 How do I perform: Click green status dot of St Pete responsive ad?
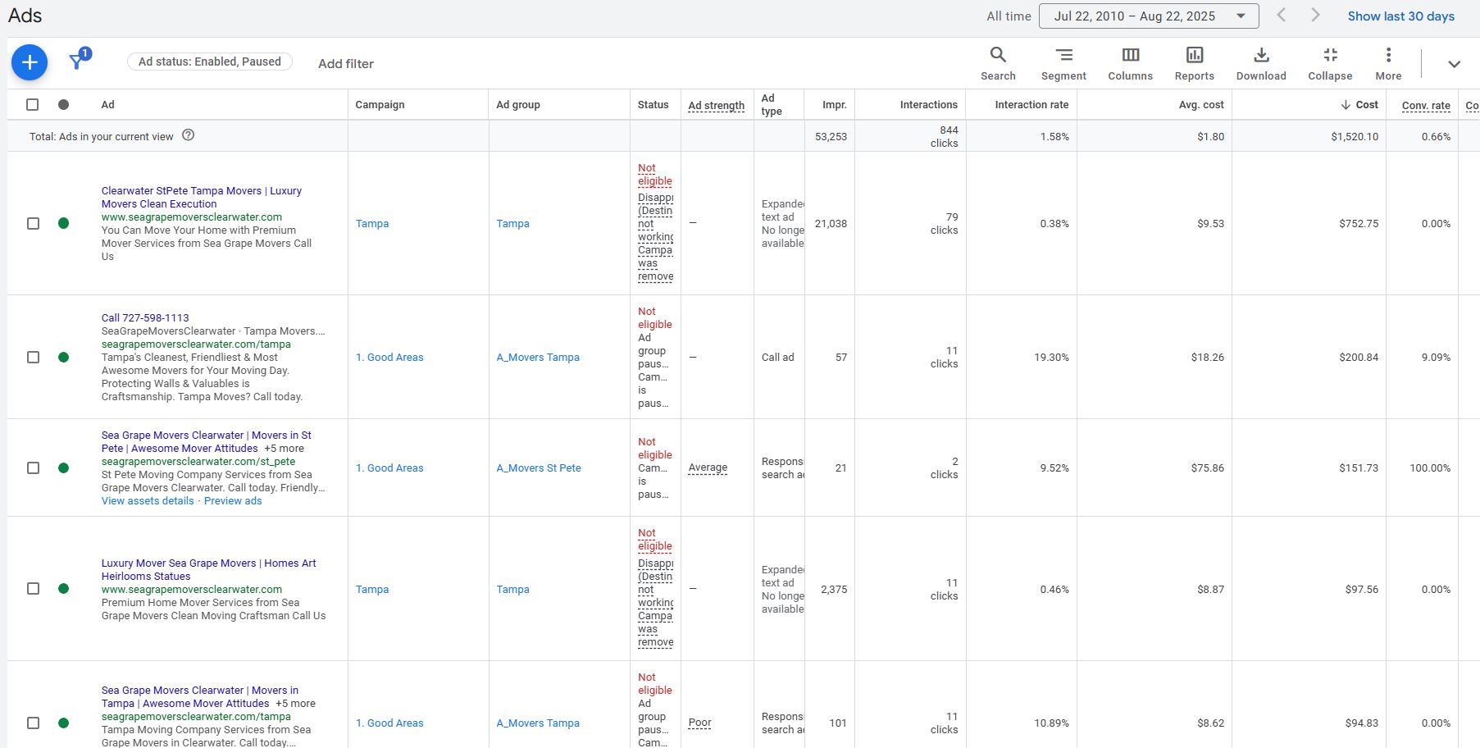tap(64, 467)
